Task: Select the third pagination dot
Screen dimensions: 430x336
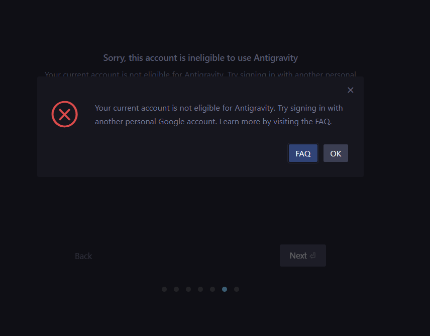Action: point(188,289)
